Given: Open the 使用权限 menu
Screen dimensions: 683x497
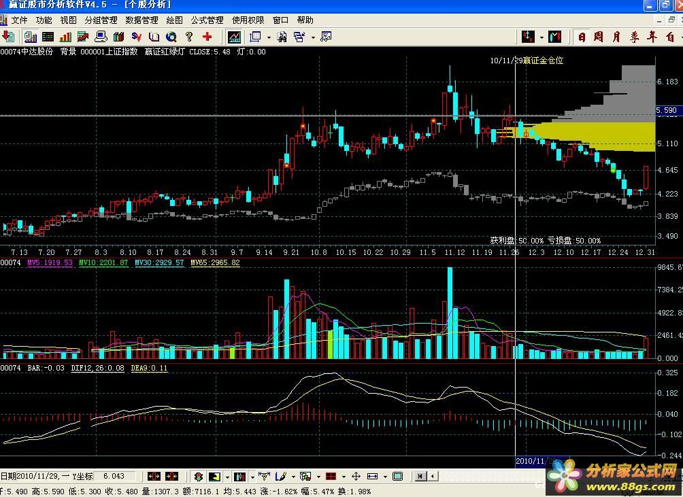Looking at the screenshot, I should (248, 20).
